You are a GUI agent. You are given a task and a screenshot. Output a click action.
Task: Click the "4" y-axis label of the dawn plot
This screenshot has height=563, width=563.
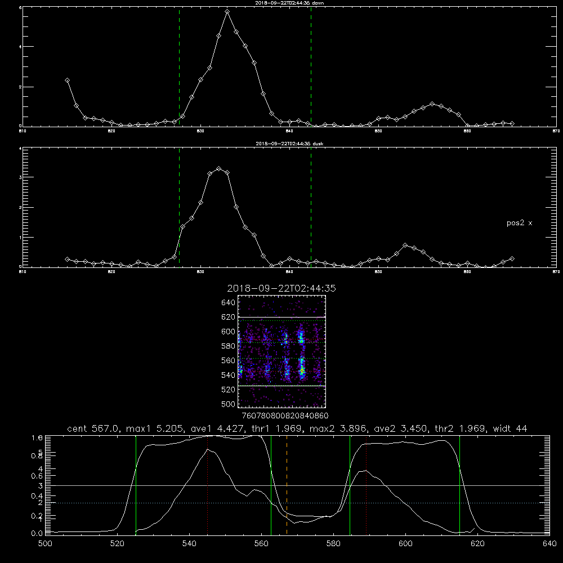pos(20,47)
